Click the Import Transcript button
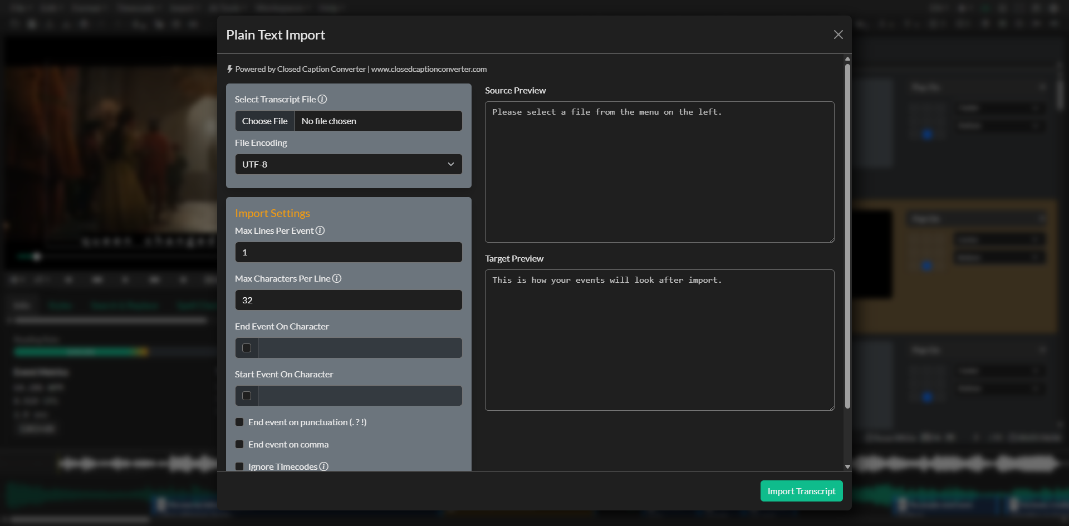1069x526 pixels. tap(802, 491)
